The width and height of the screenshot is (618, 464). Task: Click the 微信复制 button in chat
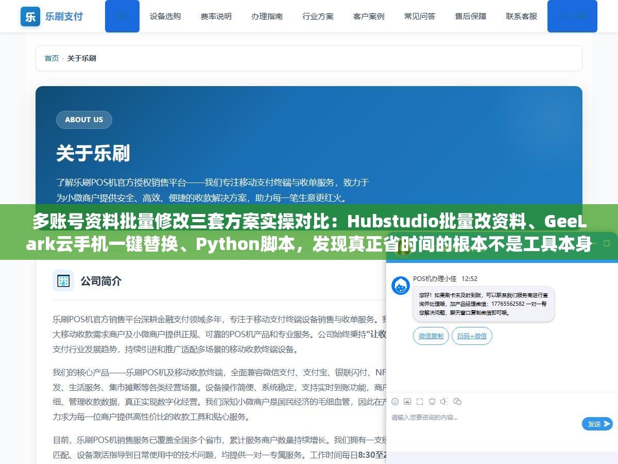click(x=431, y=336)
